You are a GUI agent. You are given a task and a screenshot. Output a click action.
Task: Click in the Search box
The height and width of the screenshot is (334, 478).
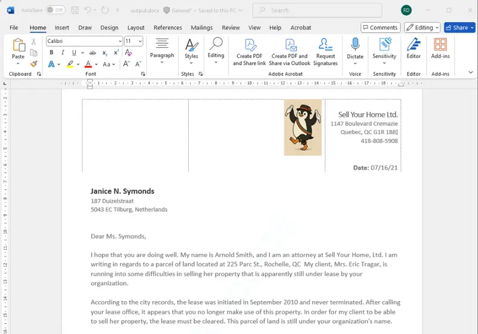point(317,10)
